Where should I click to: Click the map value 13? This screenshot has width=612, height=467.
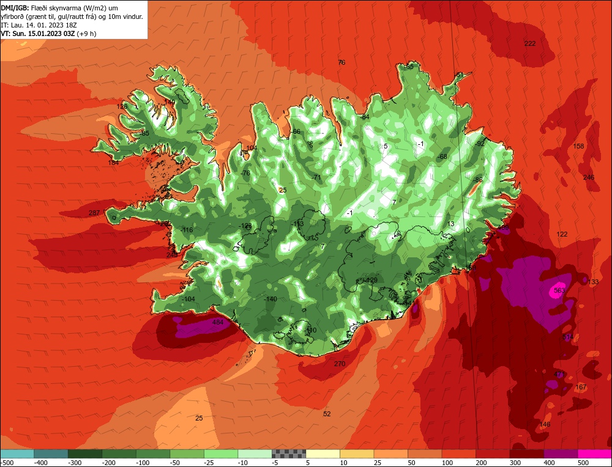(451, 224)
